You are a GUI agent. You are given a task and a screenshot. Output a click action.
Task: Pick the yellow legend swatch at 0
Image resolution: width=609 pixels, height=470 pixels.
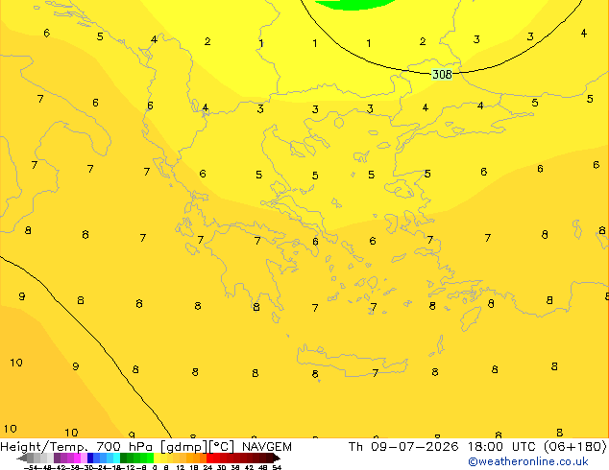pos(157,458)
